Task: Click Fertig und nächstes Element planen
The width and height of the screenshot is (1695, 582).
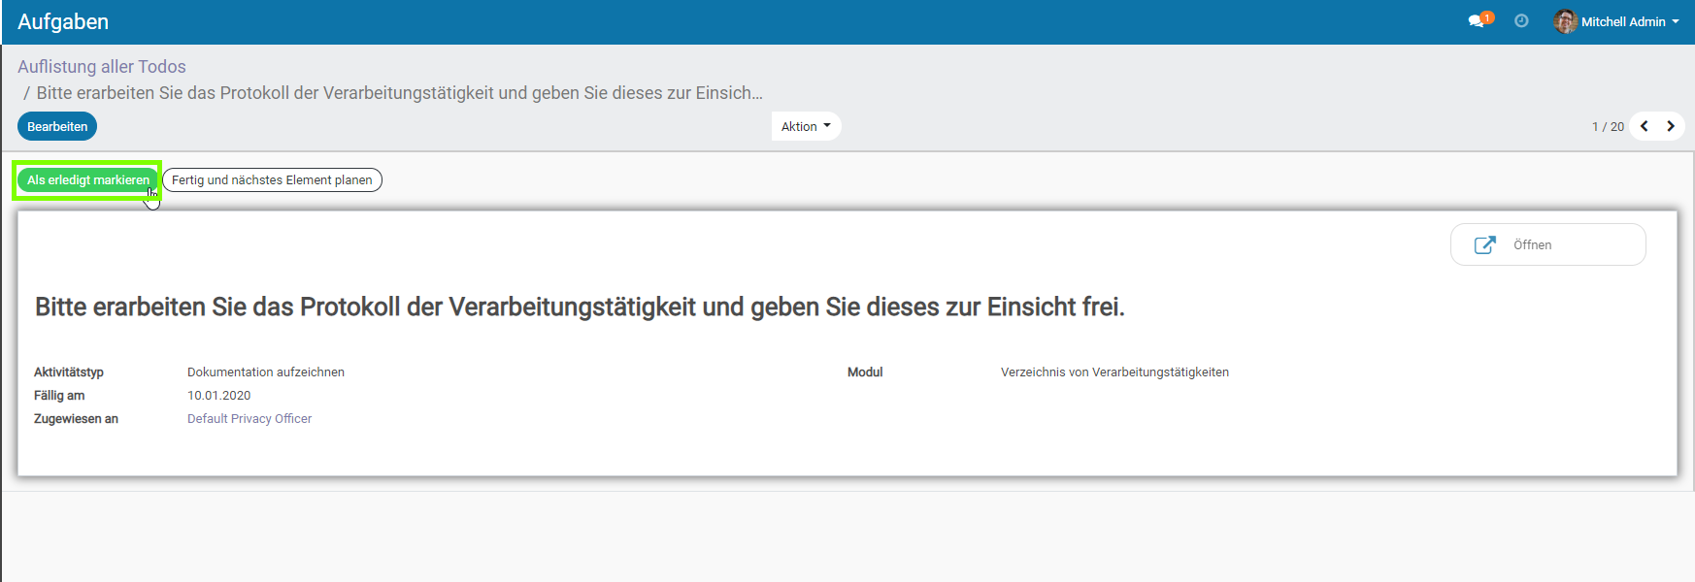Action: coord(272,180)
